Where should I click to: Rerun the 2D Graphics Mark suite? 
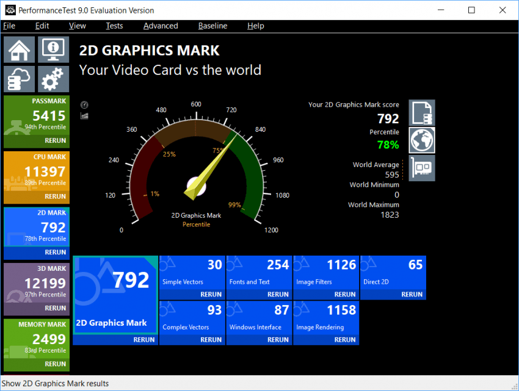click(x=144, y=340)
